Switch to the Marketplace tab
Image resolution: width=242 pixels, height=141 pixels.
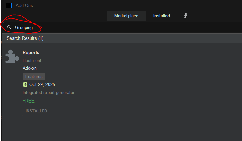point(126,16)
